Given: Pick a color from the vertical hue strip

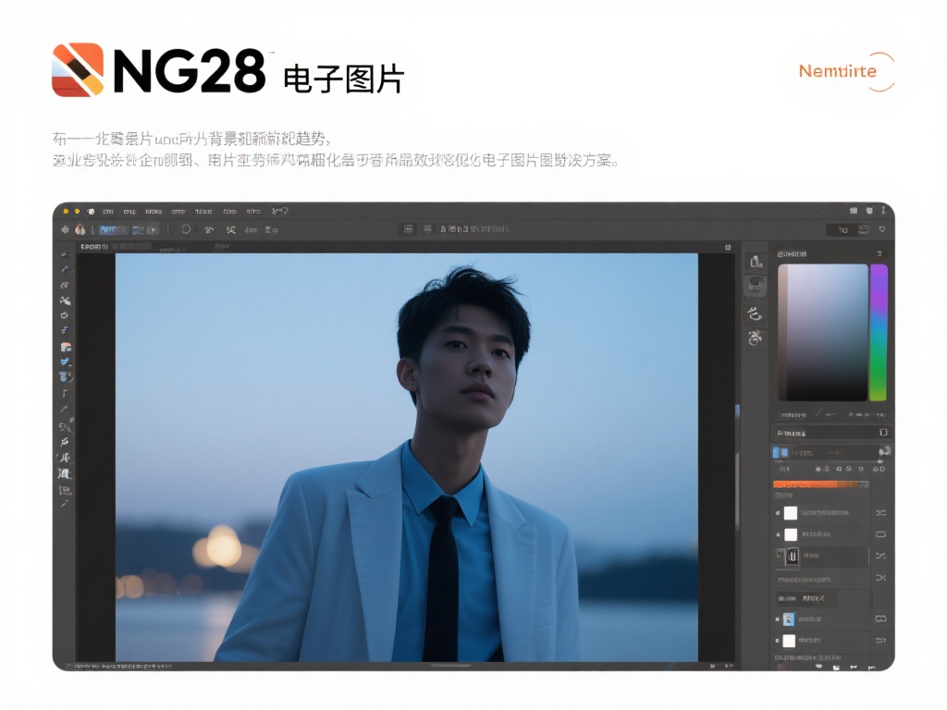Looking at the screenshot, I should click(877, 333).
